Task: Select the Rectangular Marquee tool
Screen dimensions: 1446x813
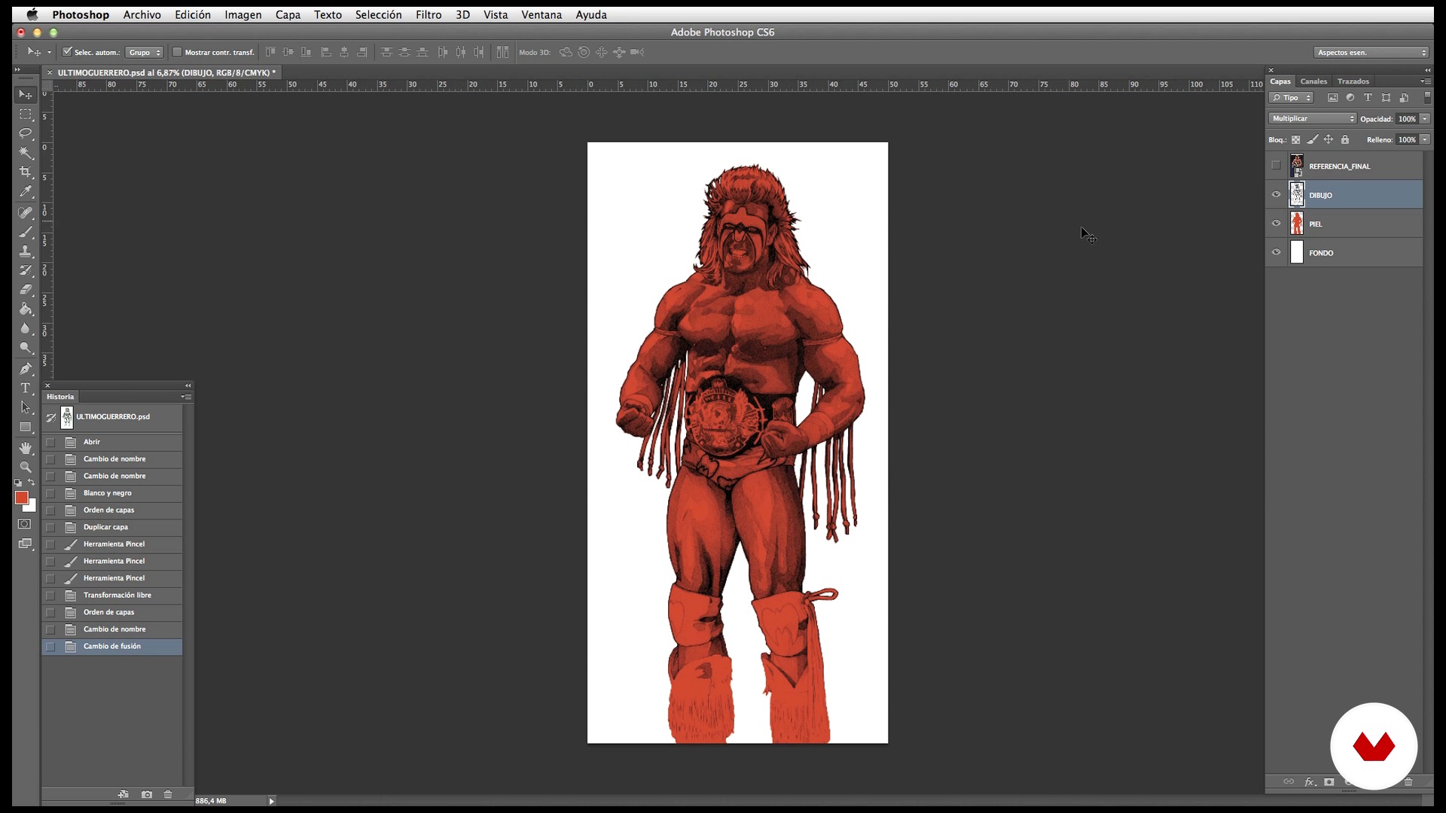Action: point(26,114)
